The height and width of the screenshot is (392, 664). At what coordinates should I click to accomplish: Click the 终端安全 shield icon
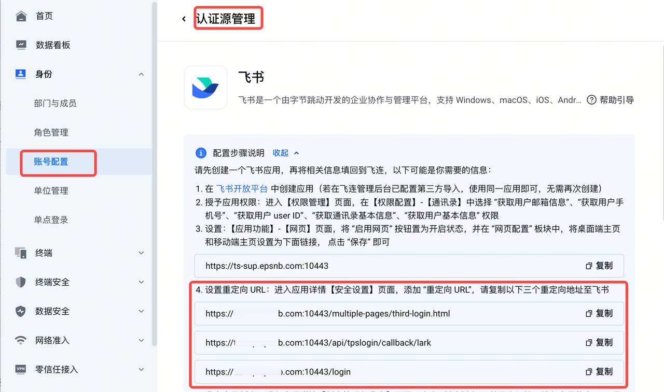click(21, 282)
